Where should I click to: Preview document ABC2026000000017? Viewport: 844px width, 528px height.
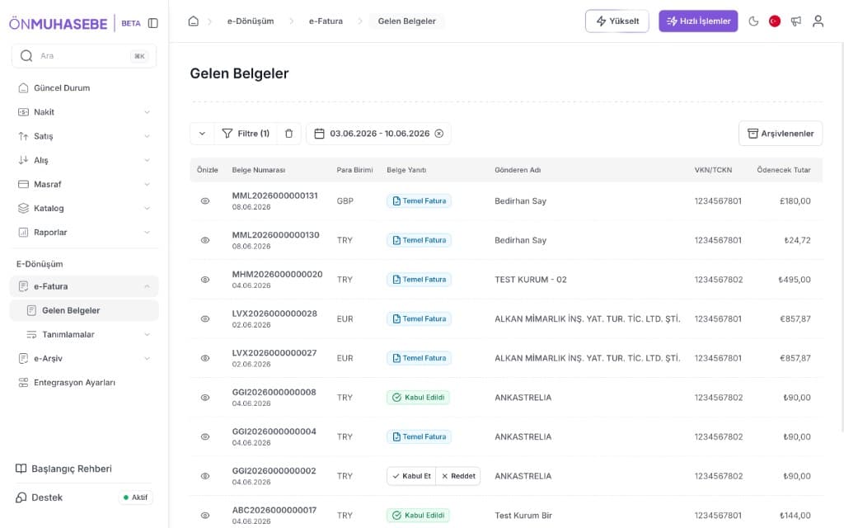[x=205, y=516]
